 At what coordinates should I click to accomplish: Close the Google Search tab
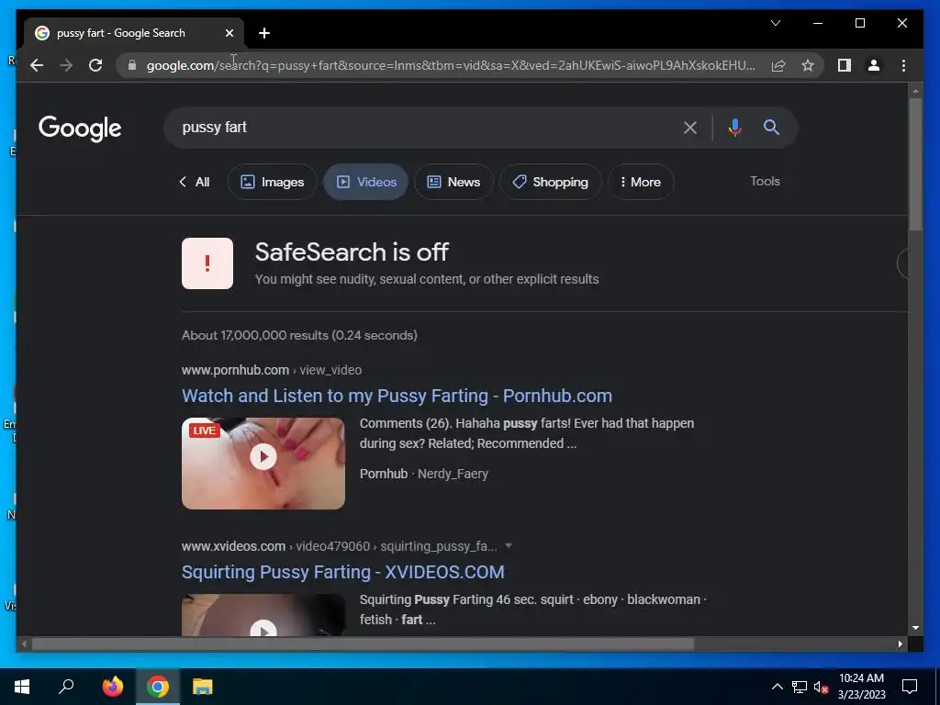(x=229, y=33)
